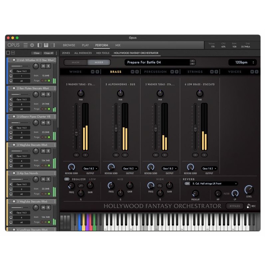The width and height of the screenshot is (266, 266).
Task: Switch to the BROWSE tab
Action: pos(69,45)
